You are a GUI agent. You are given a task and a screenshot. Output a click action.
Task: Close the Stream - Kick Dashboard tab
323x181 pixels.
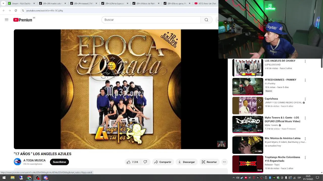tap(34, 4)
